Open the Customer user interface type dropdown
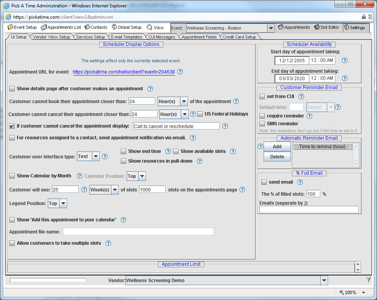The height and width of the screenshot is (300, 377). (96, 156)
